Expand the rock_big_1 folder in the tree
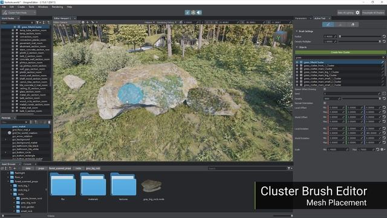The image size is (387, 218). point(11,186)
